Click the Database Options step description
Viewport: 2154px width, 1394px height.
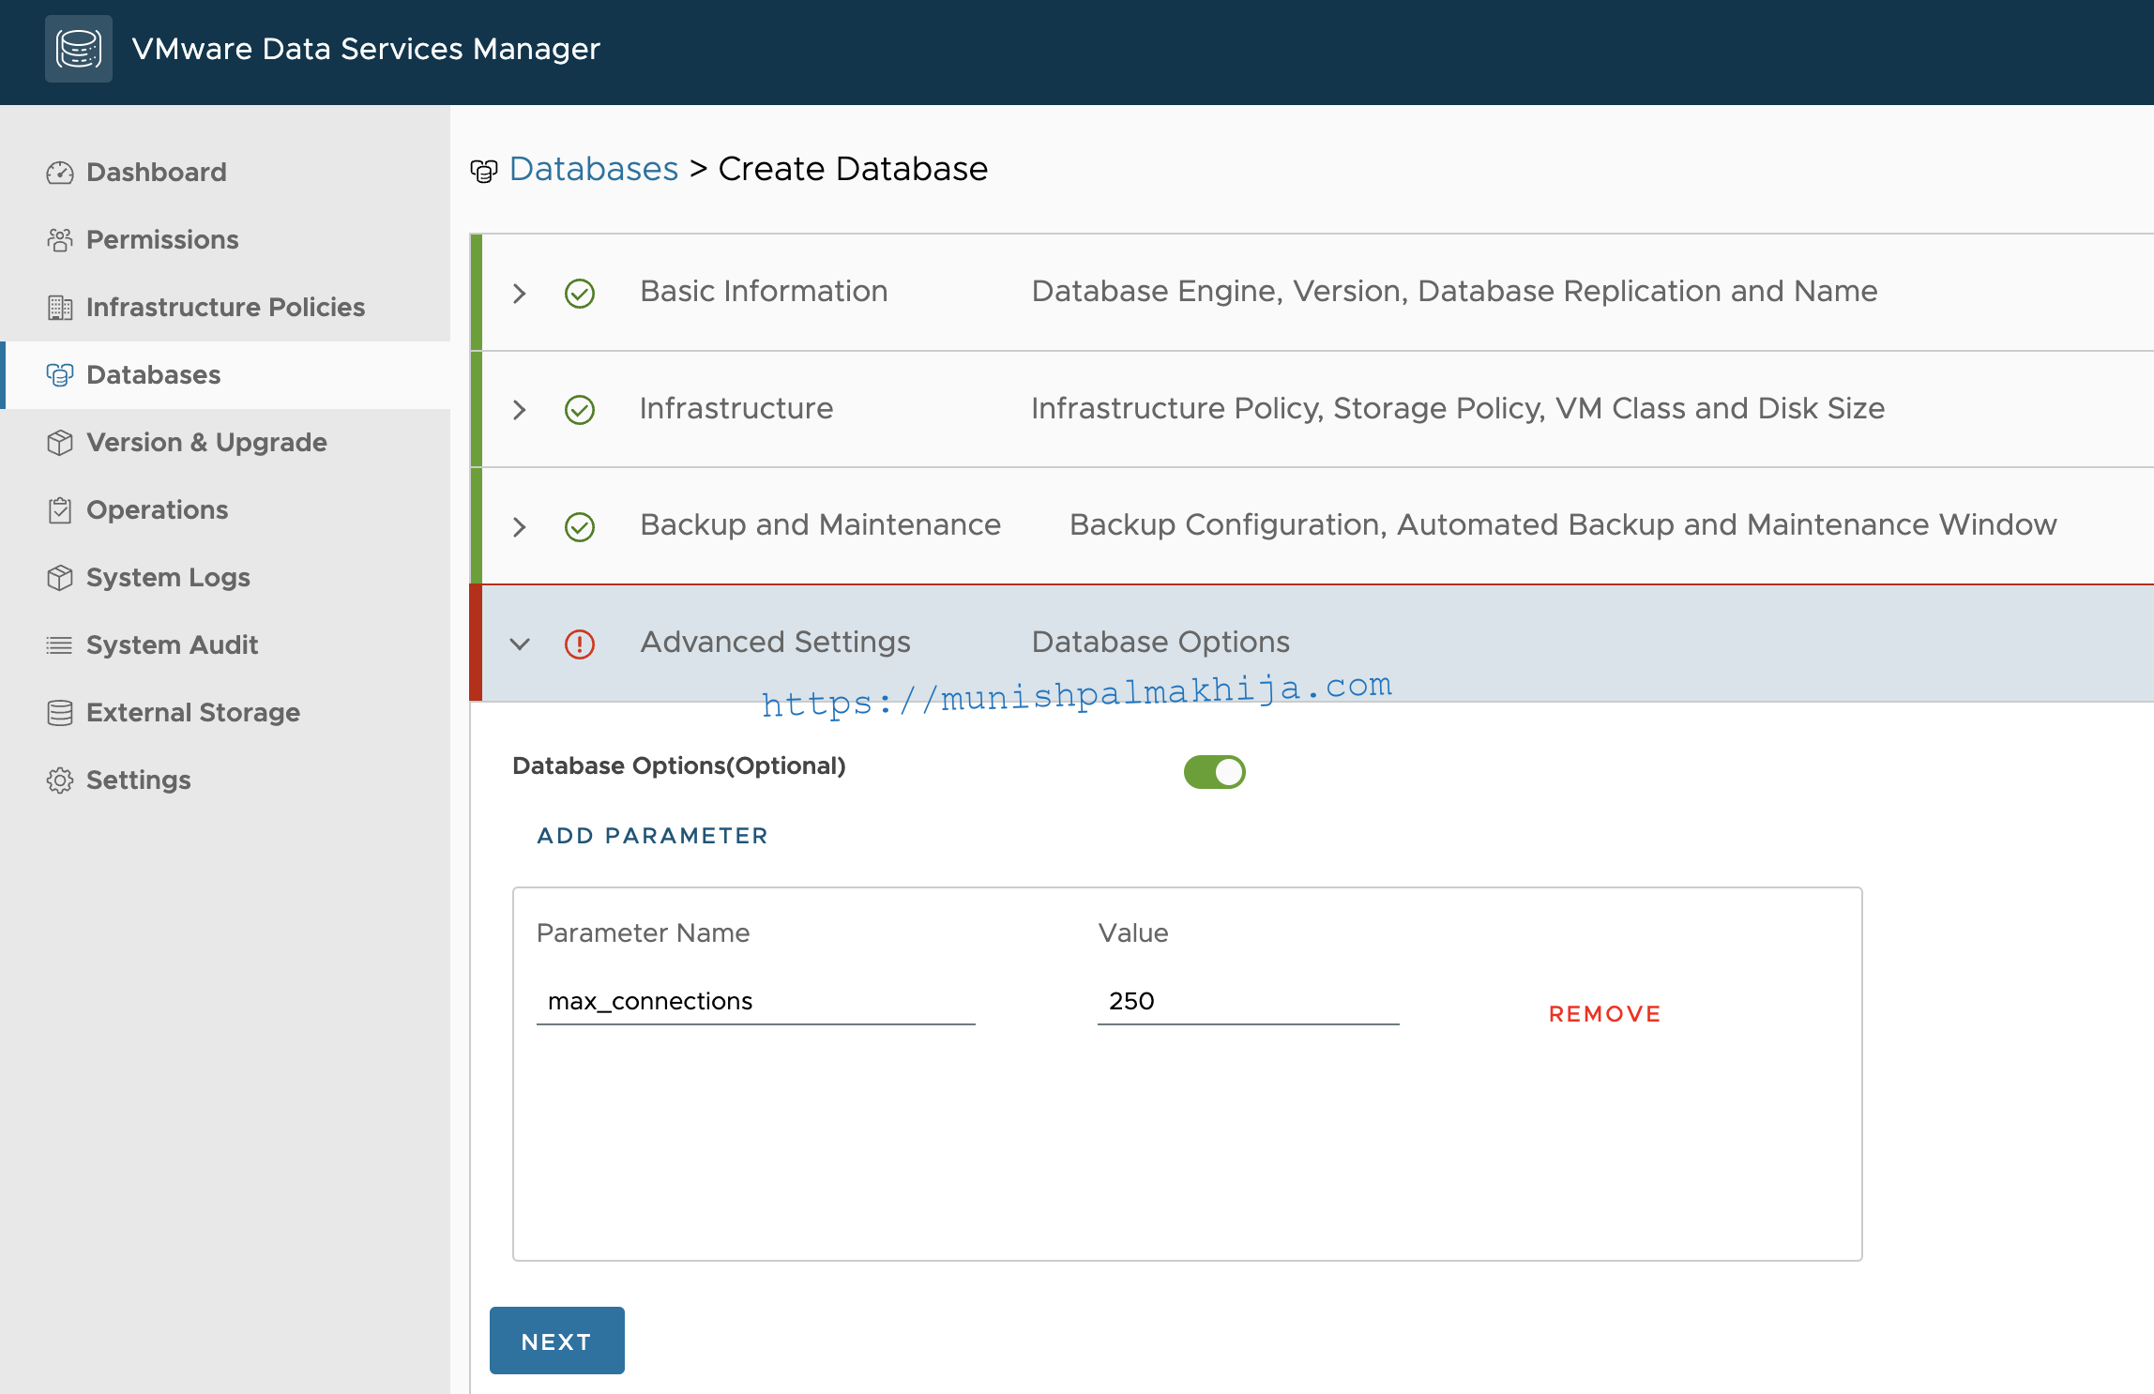point(1160,643)
